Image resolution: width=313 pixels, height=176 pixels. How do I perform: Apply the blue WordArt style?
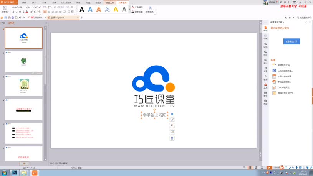coord(90,9)
